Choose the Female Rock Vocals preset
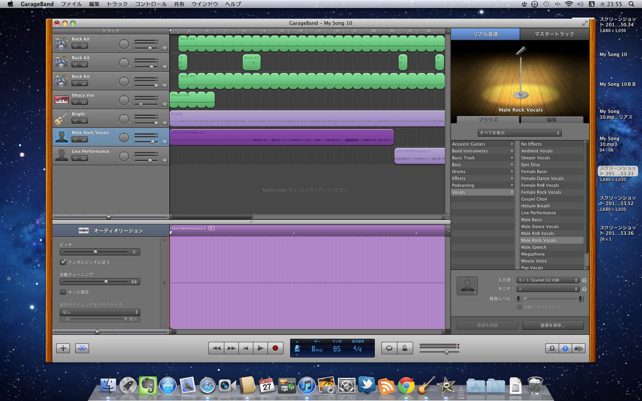Screen dimensions: 642x401 [552, 192]
